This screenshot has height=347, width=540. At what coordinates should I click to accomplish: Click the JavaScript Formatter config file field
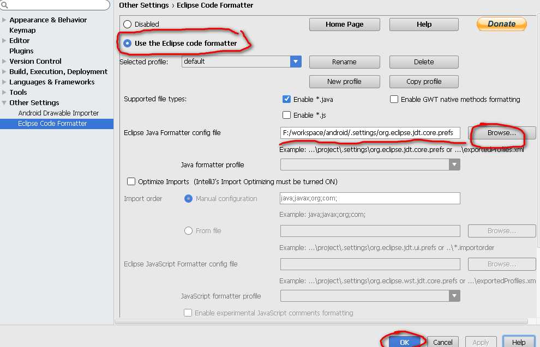point(370,264)
